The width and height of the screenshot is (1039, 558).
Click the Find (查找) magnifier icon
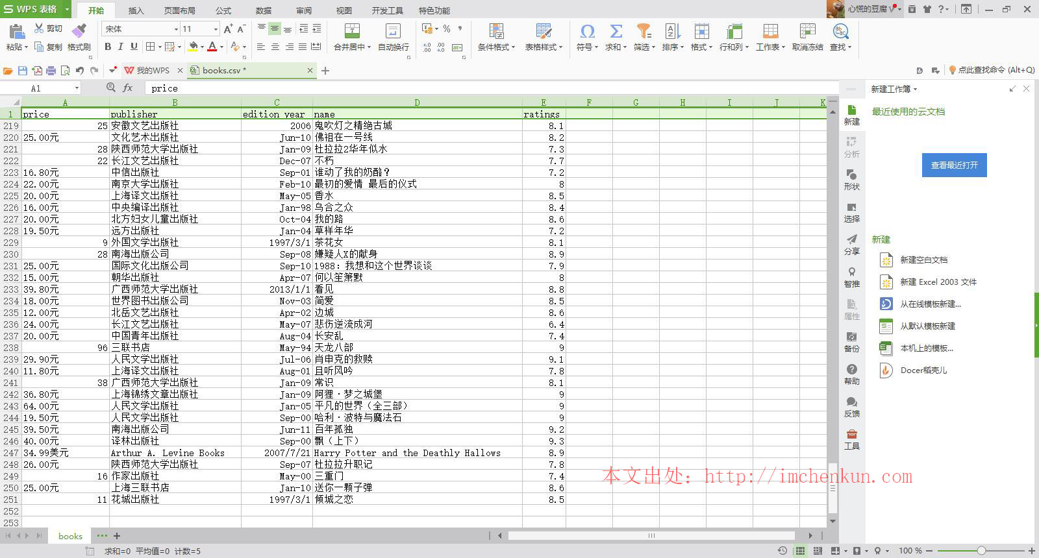point(840,31)
